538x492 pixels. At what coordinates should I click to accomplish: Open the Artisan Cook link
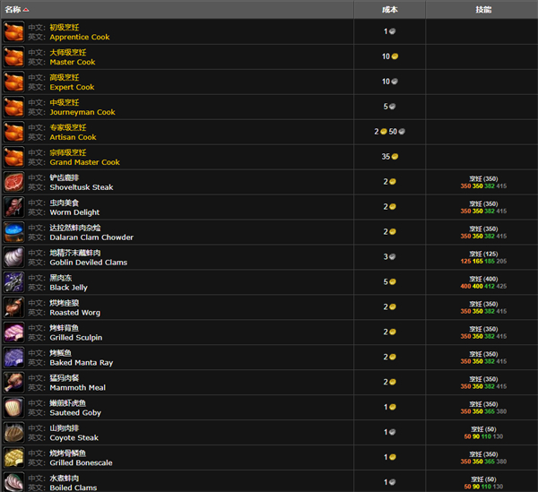point(73,138)
